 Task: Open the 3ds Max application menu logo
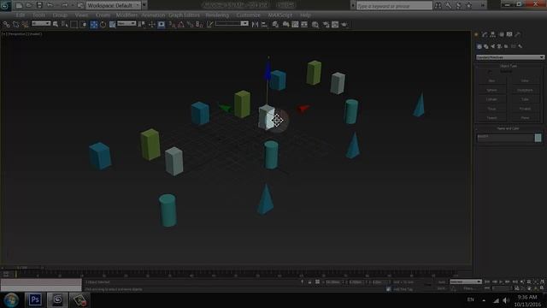click(5, 5)
